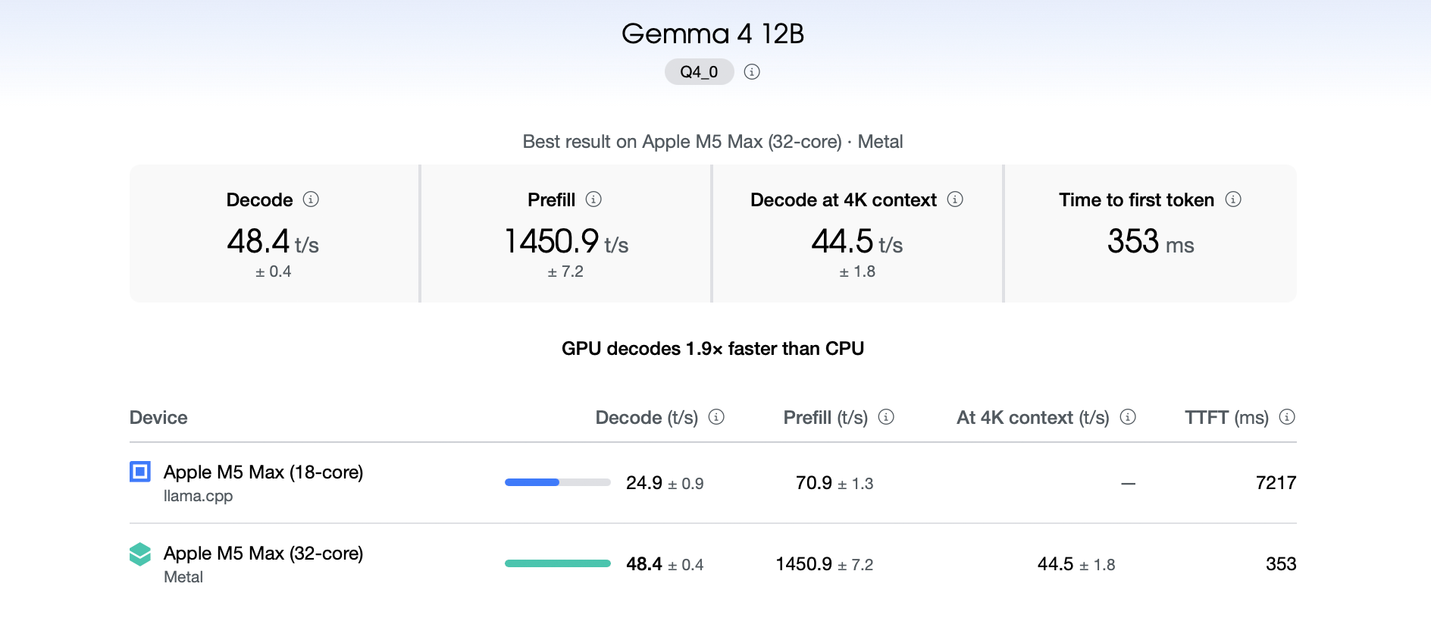The image size is (1431, 640).
Task: Click the info icon next to the Prefill card title
Action: click(x=593, y=199)
